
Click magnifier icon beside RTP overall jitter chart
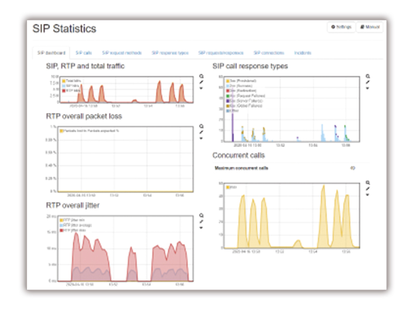tap(201, 216)
